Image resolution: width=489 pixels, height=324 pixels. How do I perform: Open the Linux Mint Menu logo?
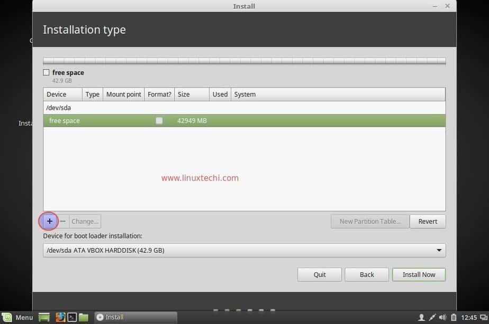(x=6, y=318)
